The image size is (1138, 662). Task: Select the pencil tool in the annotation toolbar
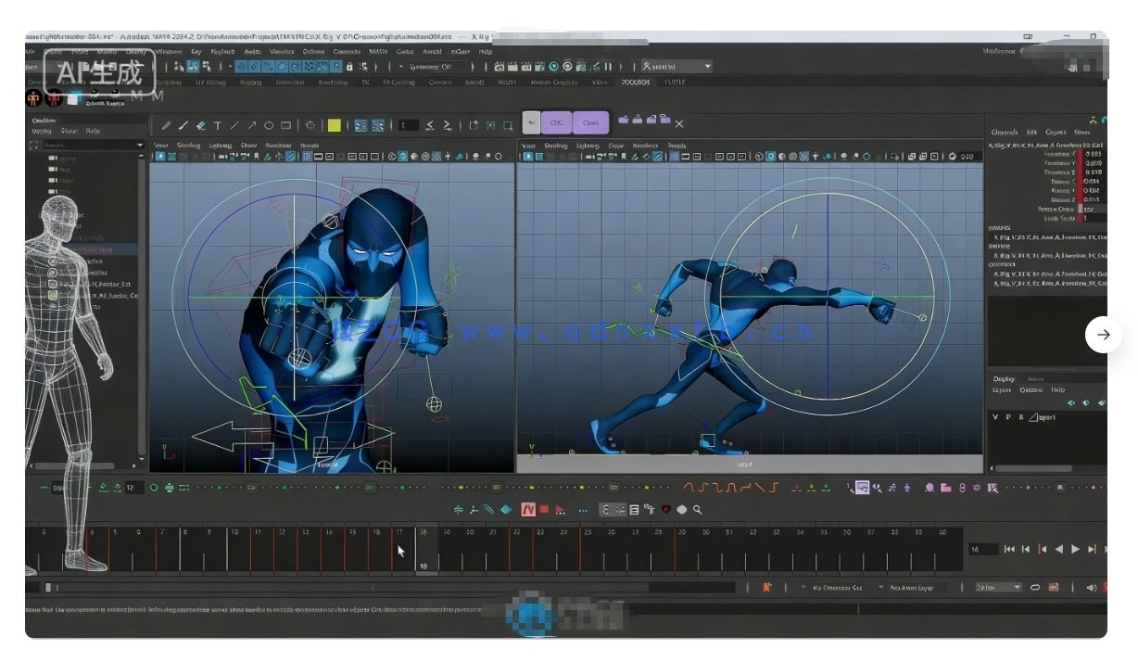click(166, 125)
